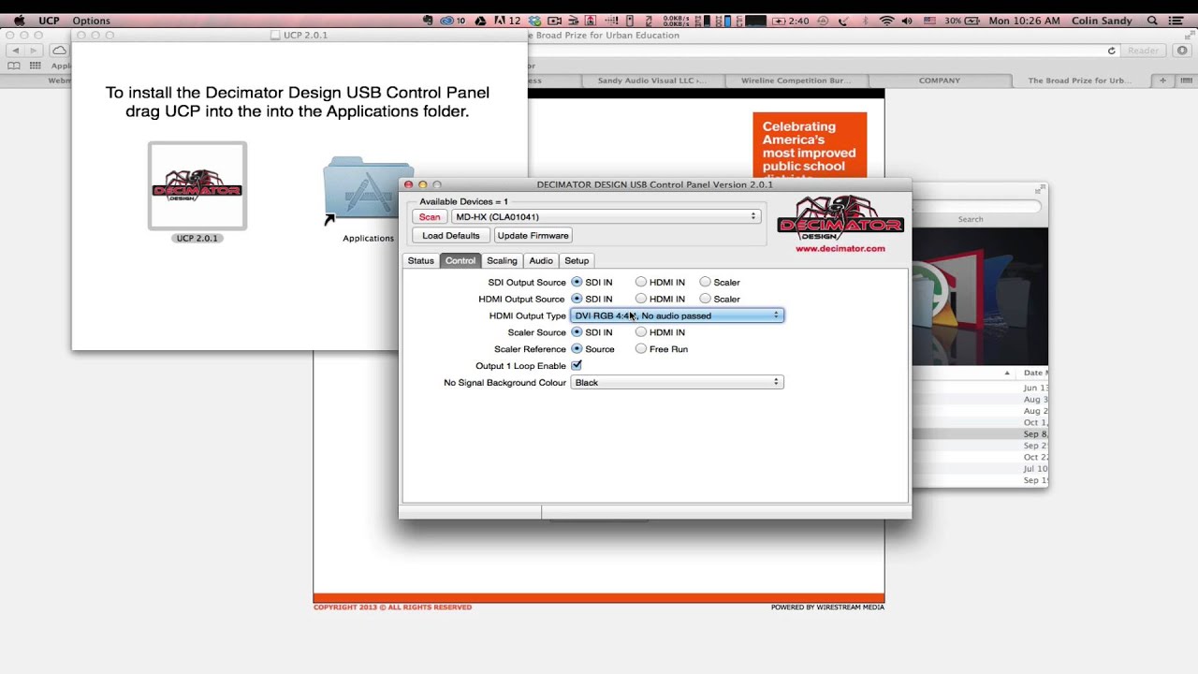Click the orange Celebrating America's banner
The width and height of the screenshot is (1198, 674).
810,145
